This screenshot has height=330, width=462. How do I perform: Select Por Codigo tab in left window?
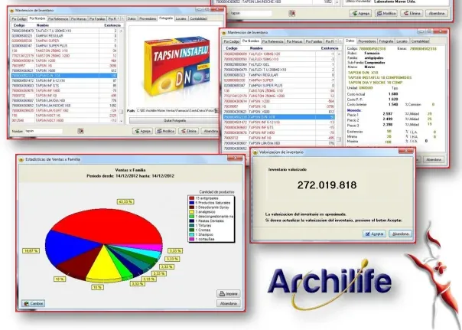point(19,19)
